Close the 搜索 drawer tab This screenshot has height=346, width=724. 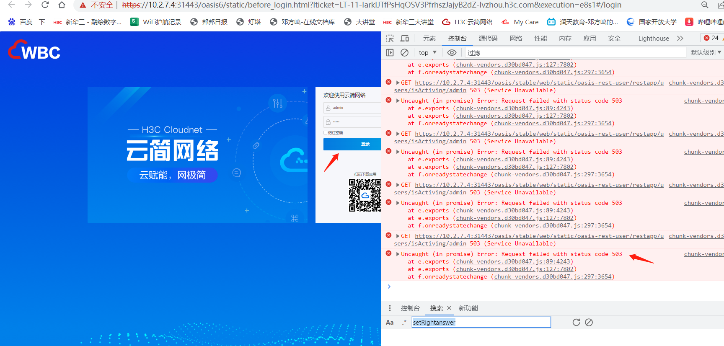[x=449, y=308]
